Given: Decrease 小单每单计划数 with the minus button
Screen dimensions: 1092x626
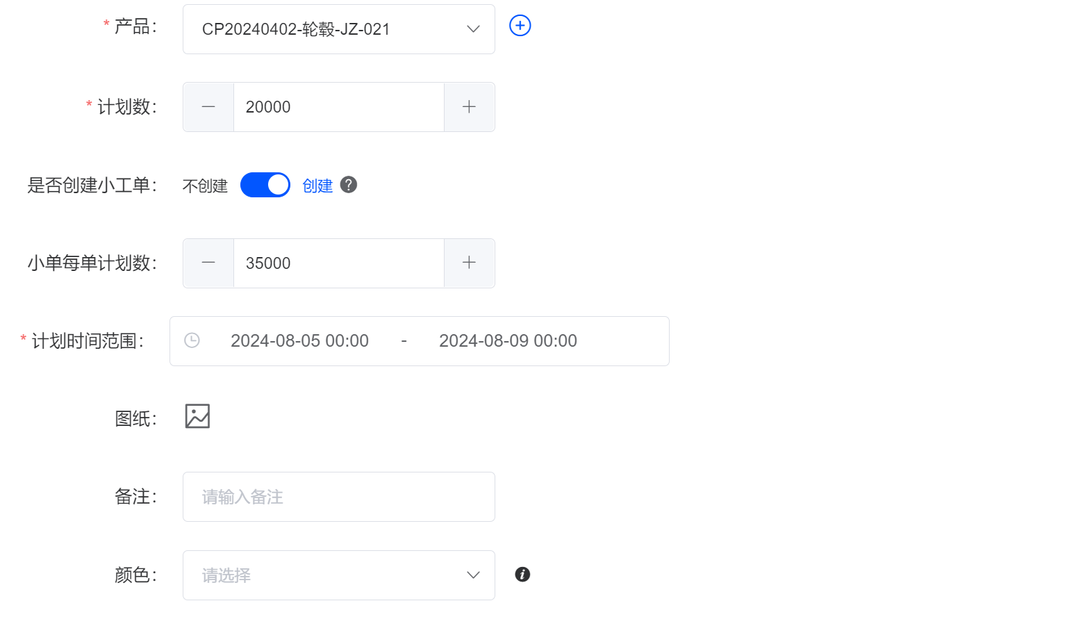Looking at the screenshot, I should pos(208,263).
